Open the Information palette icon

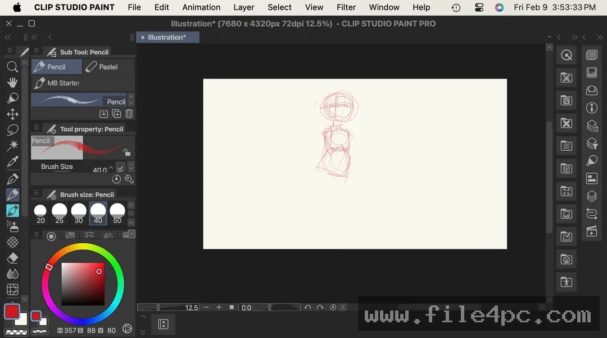click(591, 108)
